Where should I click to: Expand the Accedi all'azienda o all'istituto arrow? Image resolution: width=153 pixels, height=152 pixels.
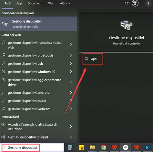pos(71,127)
